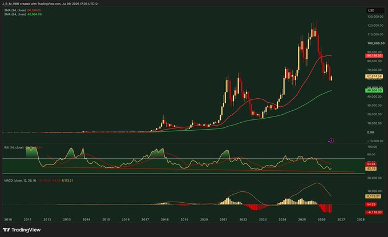388x237 pixels.
Task: Click the red -6,118.93 histogram axis tag
Action: 374,212
